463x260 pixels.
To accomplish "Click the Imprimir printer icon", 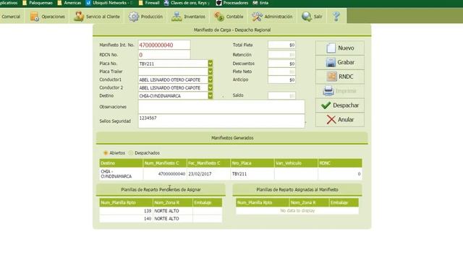I will [x=328, y=91].
